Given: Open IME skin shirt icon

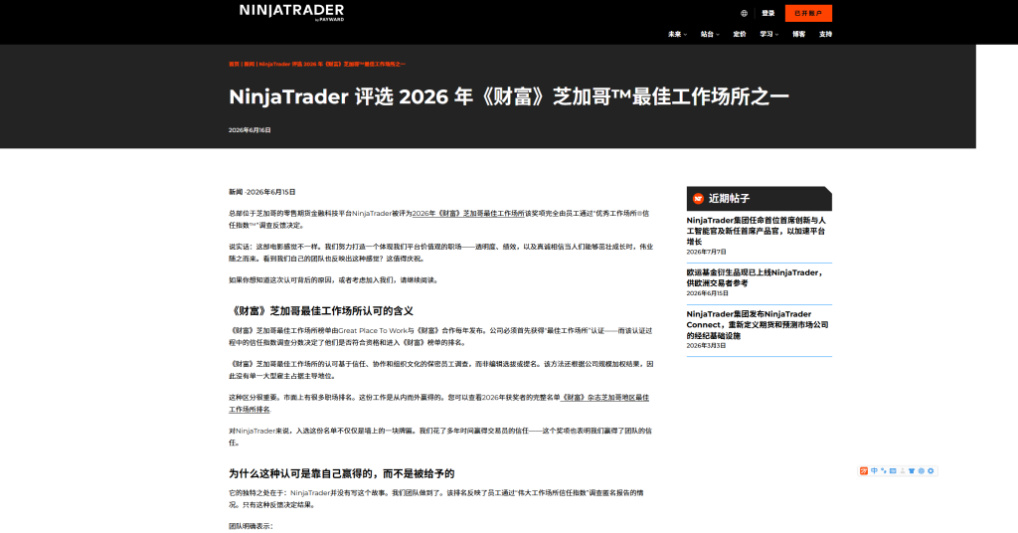Looking at the screenshot, I should coord(912,470).
